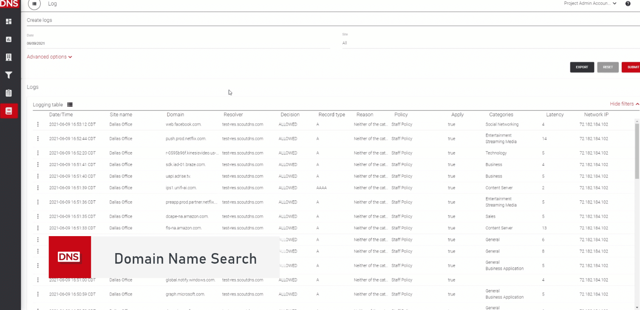This screenshot has width=640, height=310.
Task: Open row menu for global.notify.windows.com entry
Action: pyautogui.click(x=38, y=280)
